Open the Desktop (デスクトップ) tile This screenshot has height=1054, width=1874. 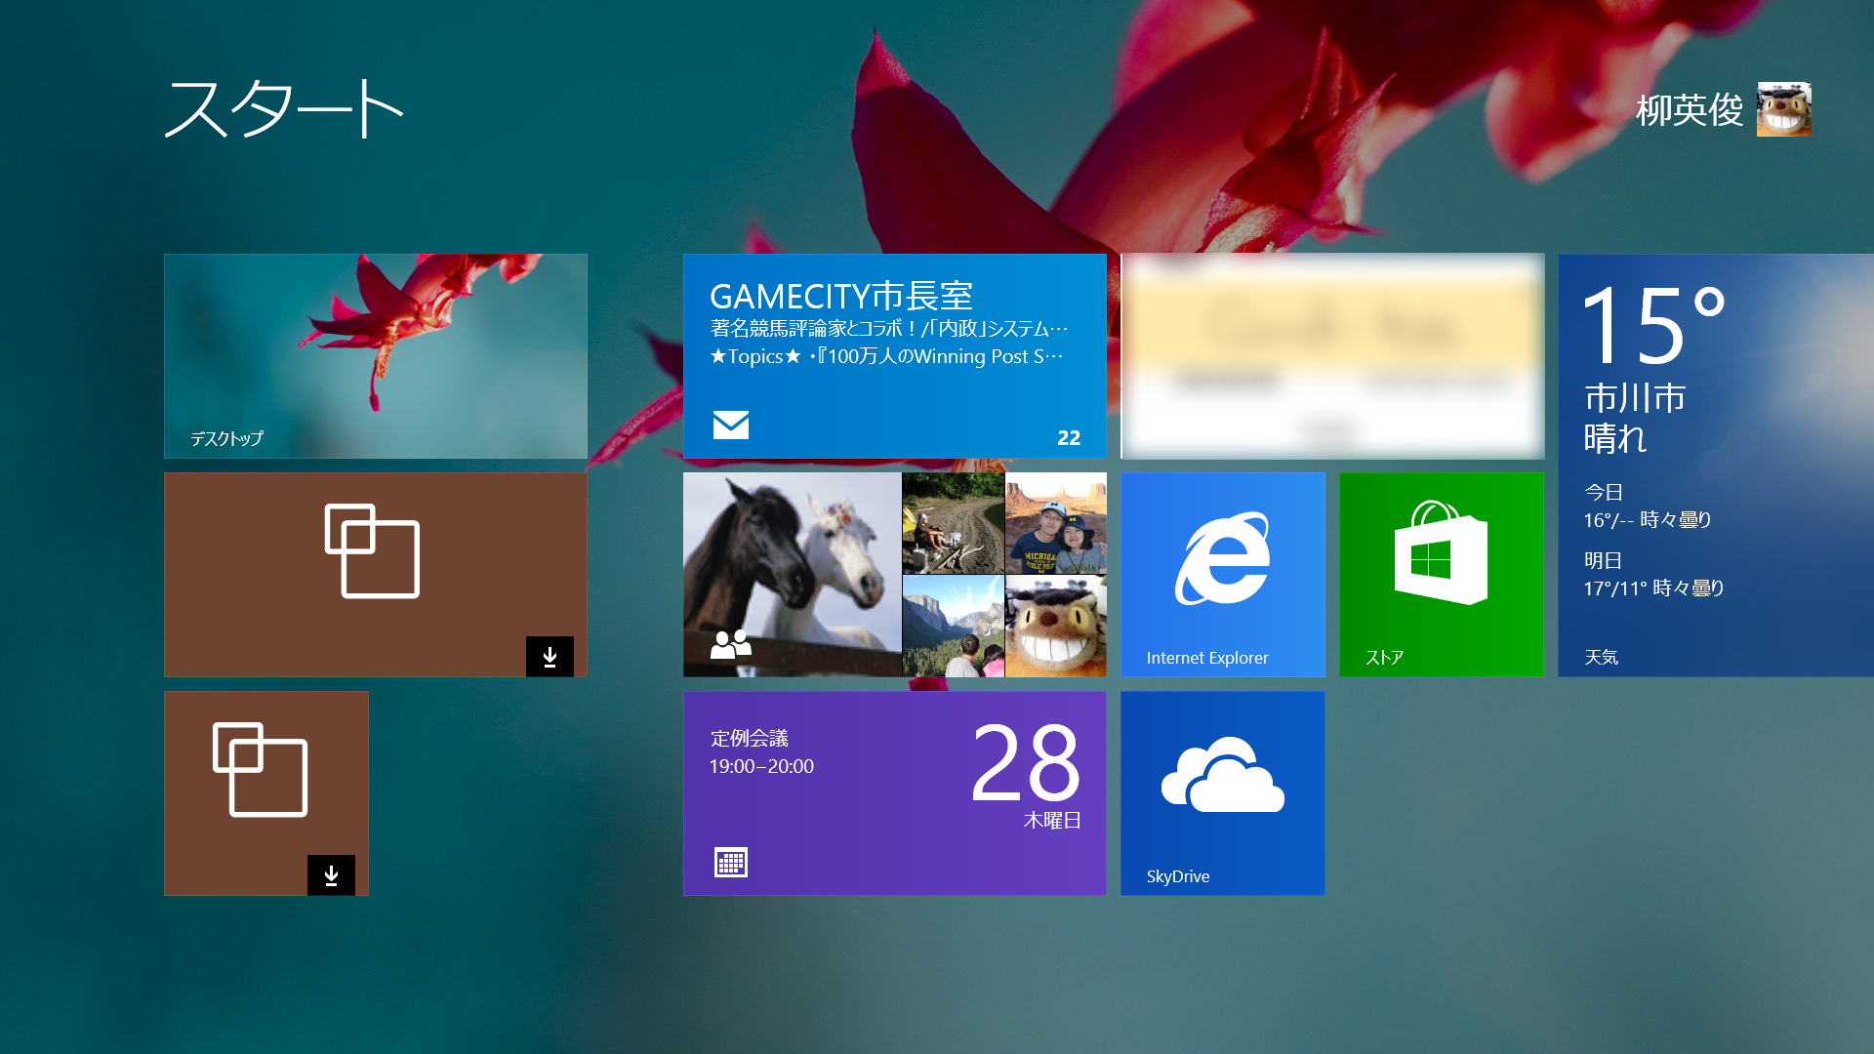coord(375,356)
